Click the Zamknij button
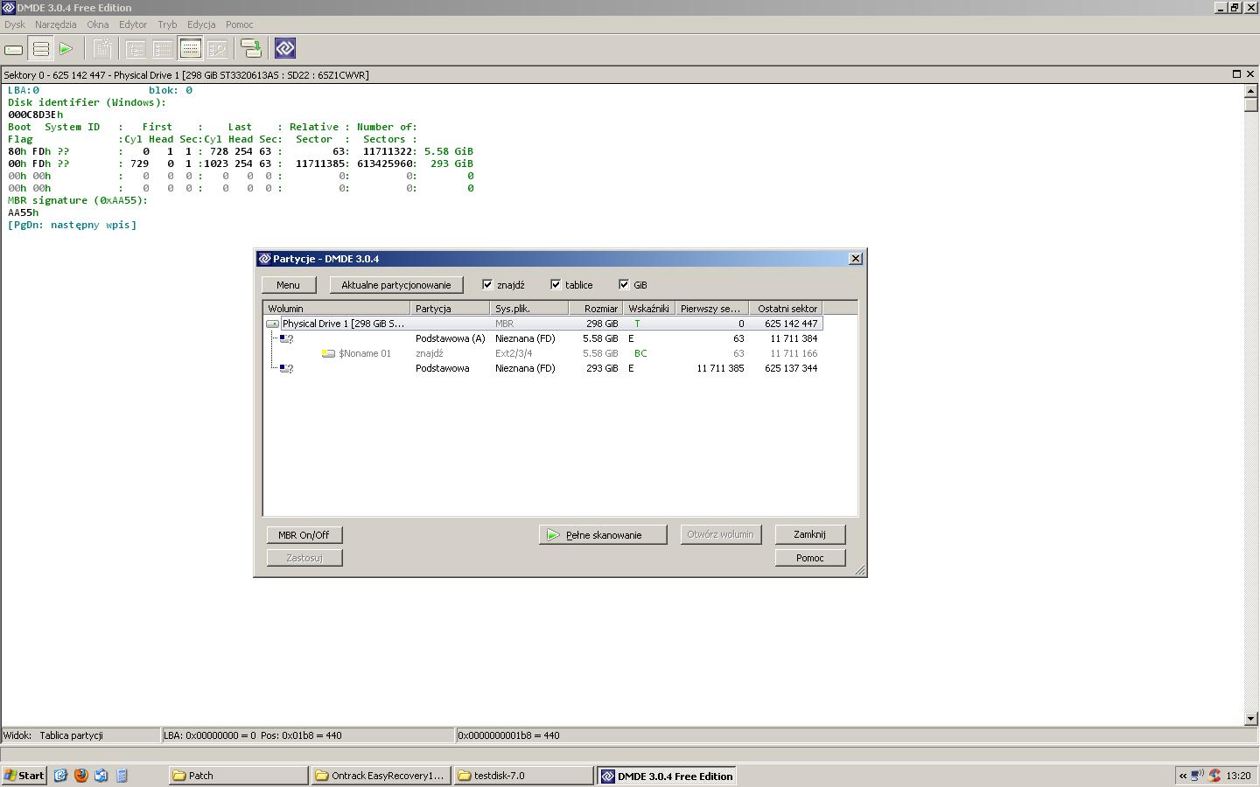This screenshot has width=1260, height=787. tap(809, 534)
